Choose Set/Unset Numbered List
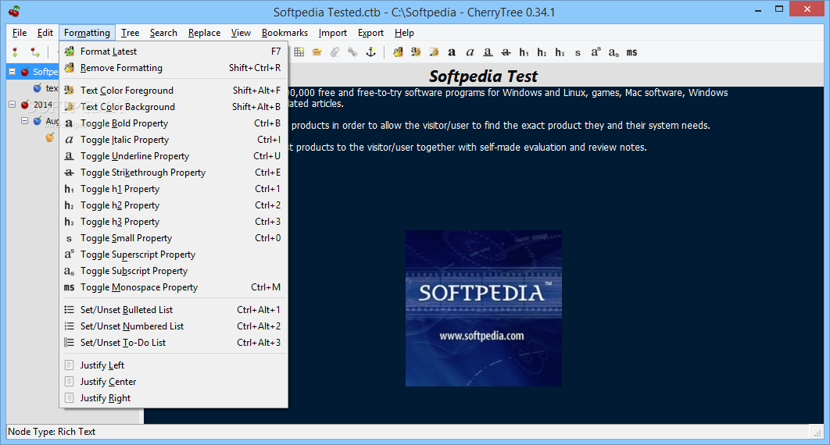 point(173,326)
